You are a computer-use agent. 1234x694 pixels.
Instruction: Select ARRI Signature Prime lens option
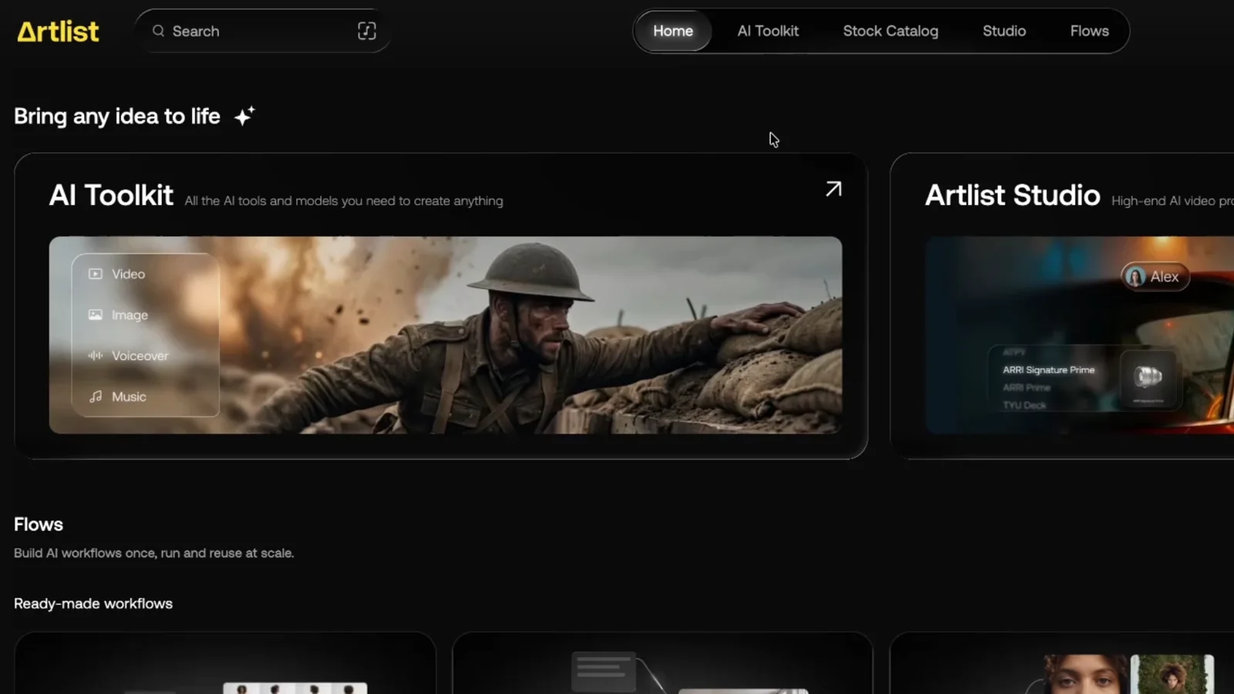click(x=1048, y=370)
